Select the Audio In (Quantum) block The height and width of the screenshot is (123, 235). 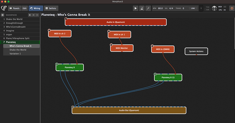pyautogui.click(x=116, y=22)
